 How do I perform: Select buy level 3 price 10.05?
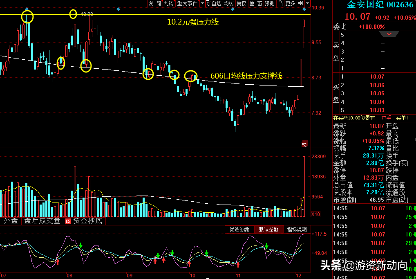377,93
